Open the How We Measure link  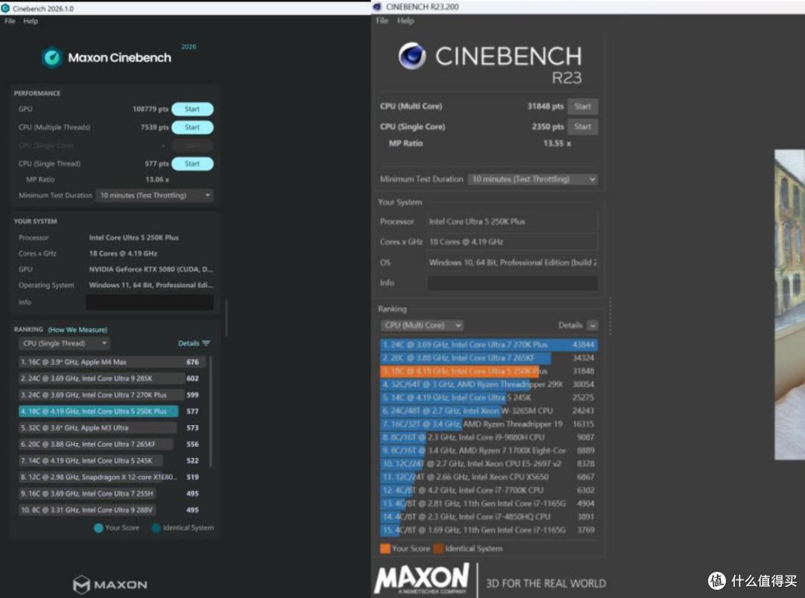point(78,330)
